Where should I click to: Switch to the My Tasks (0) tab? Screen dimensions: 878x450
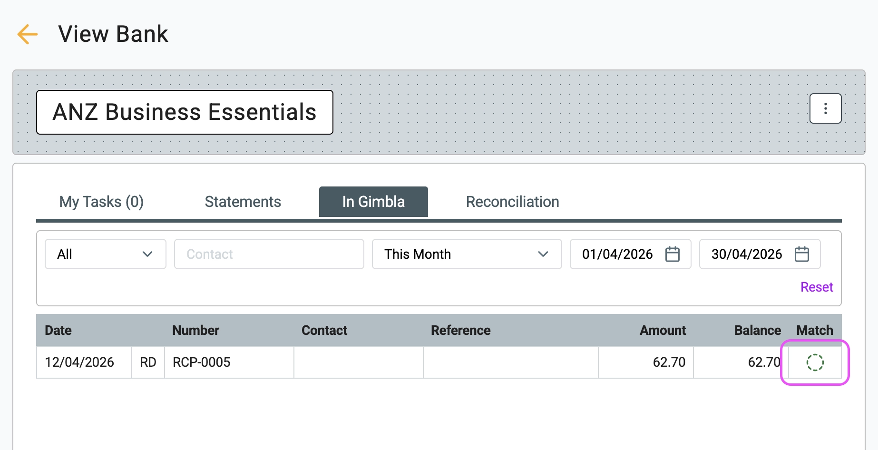[x=101, y=202]
